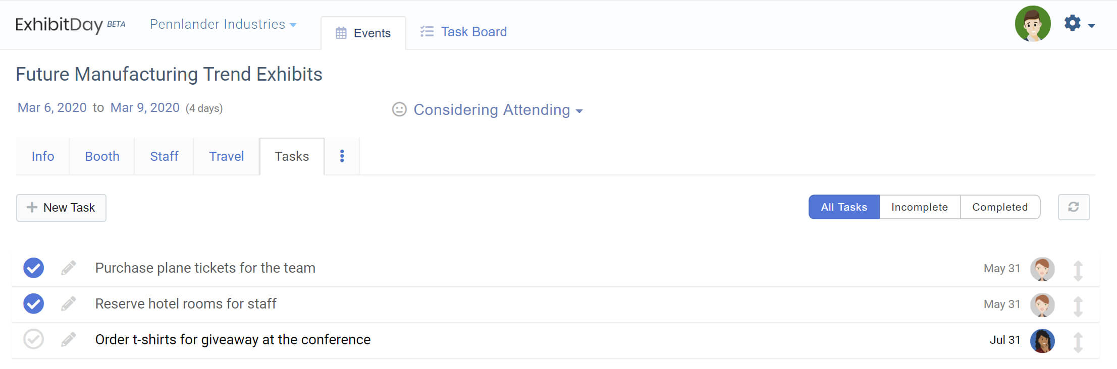1117x369 pixels.
Task: Uncheck the hotel rooms task
Action: tap(34, 304)
